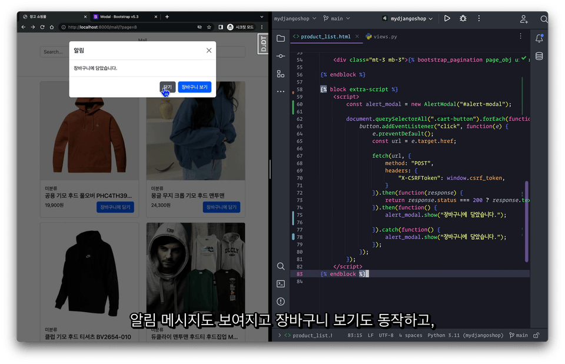565x364 pixels.
Task: Open the IDE notifications bell
Action: click(539, 38)
